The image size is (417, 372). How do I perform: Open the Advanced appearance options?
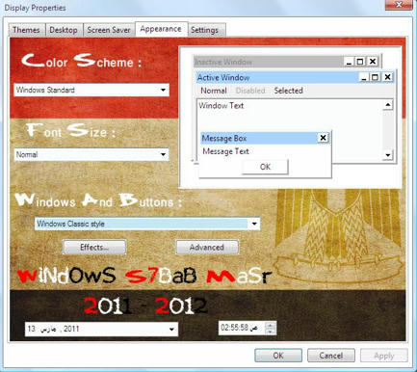(207, 247)
